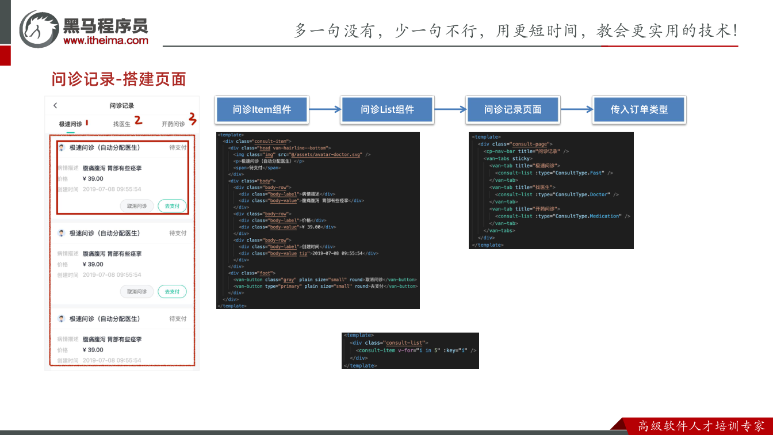Switch to the 找医生 tab
773x435 pixels.
coord(122,124)
